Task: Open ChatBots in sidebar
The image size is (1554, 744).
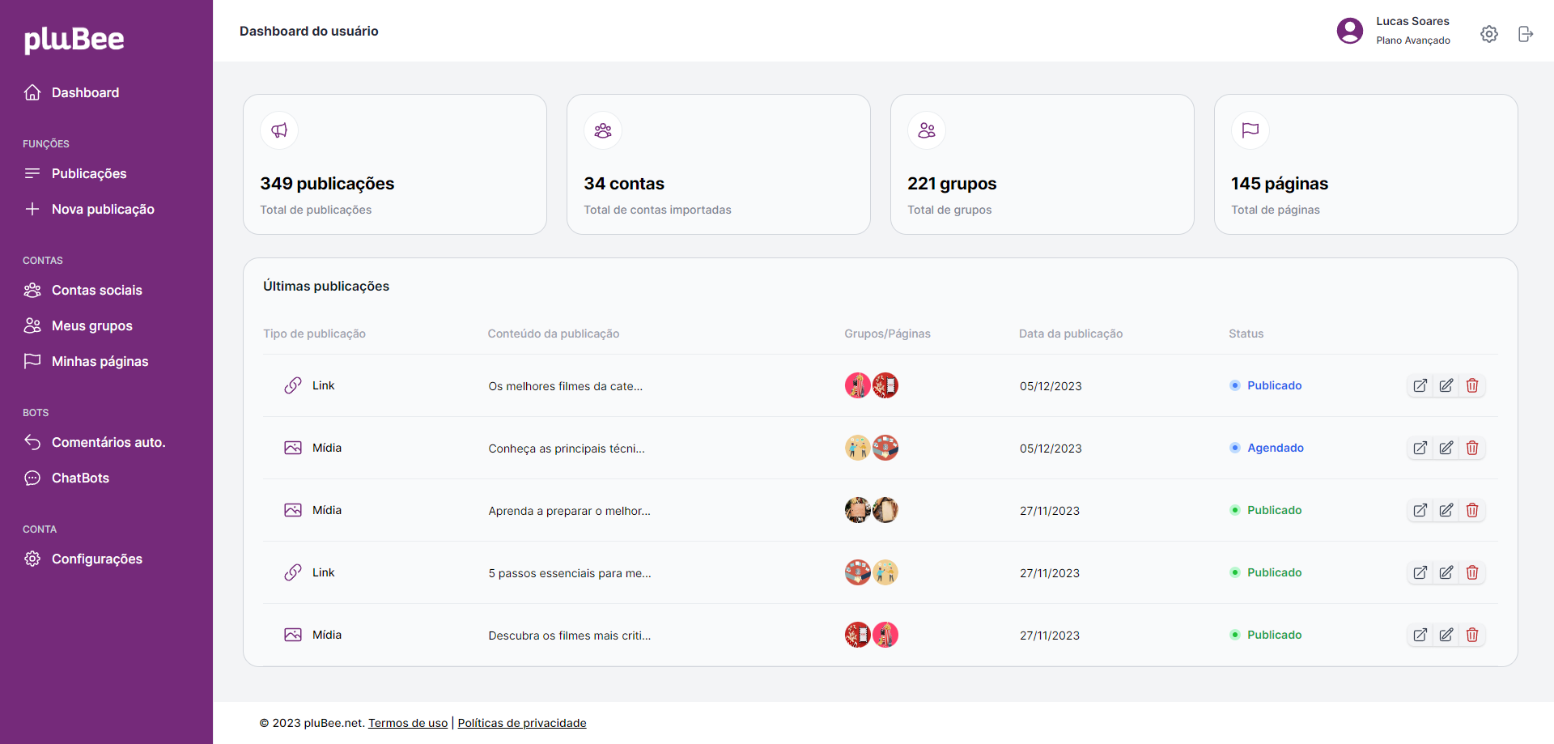Action: [x=66, y=478]
